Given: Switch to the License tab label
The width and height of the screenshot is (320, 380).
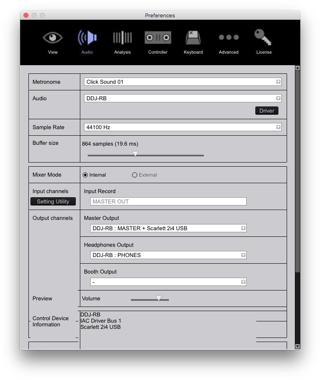Looking at the screenshot, I should [264, 52].
